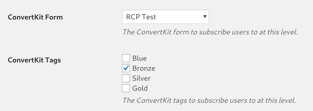313x111 pixels.
Task: Open the ConvertKit Form dropdown
Action: click(166, 17)
